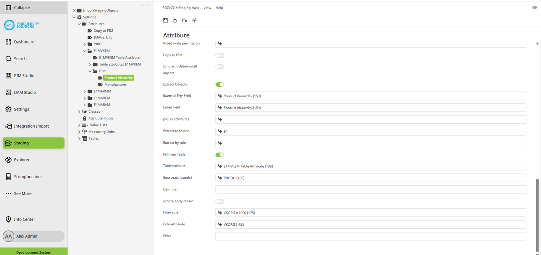This screenshot has width=541, height=255.
Task: Open the Explorer module icon
Action: (21, 159)
